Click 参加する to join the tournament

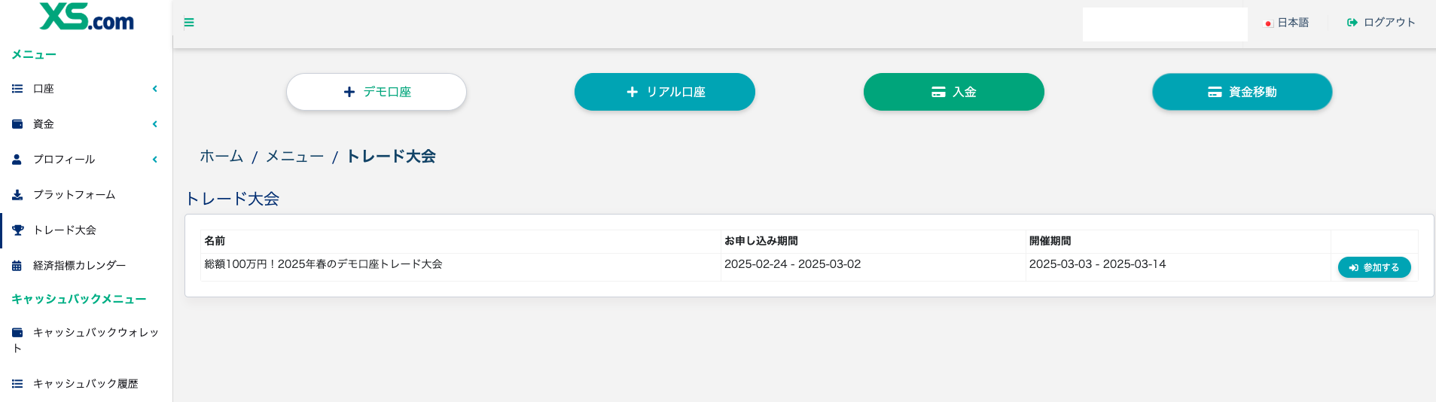point(1374,267)
